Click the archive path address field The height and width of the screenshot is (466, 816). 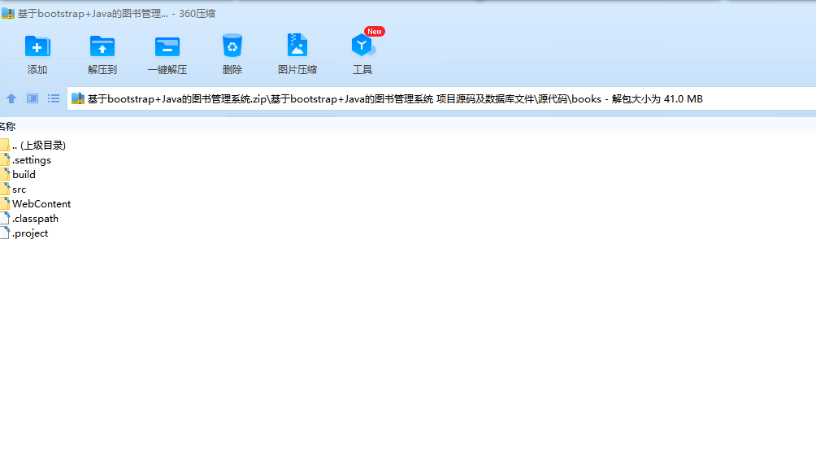pyautogui.click(x=441, y=99)
